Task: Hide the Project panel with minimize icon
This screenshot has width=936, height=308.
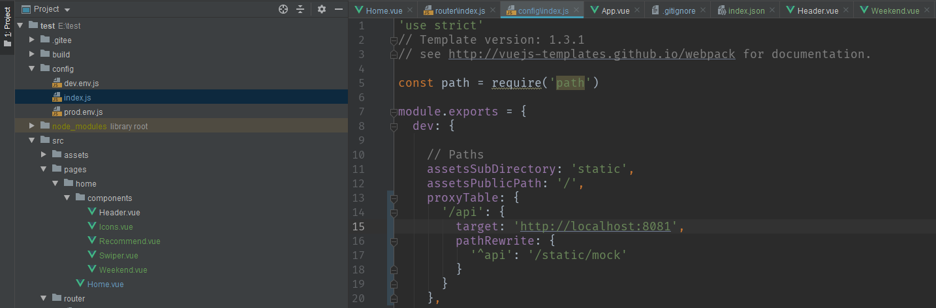Action: pos(339,9)
